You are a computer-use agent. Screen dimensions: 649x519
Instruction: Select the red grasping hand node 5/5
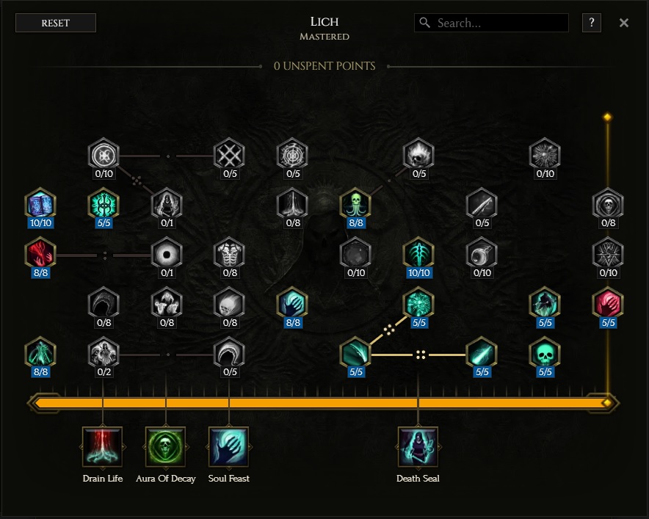608,304
